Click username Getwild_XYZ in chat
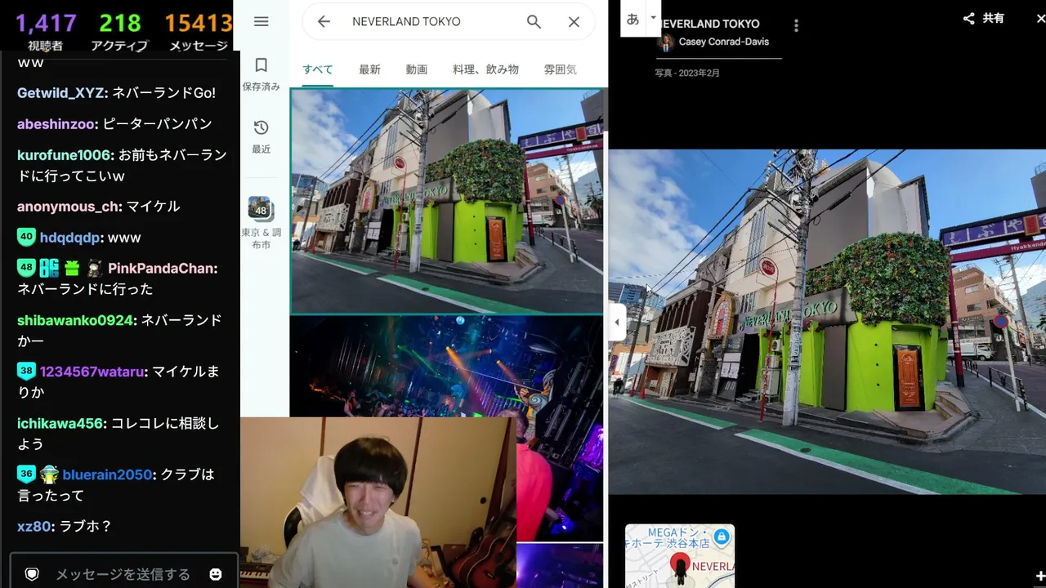Viewport: 1046px width, 588px height. 60,93
